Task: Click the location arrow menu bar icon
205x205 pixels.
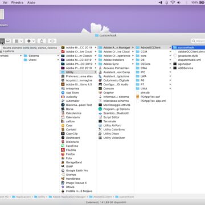Action: tap(161, 2)
